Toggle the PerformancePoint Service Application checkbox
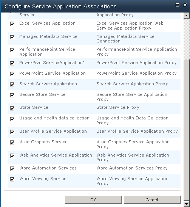 coord(12,50)
